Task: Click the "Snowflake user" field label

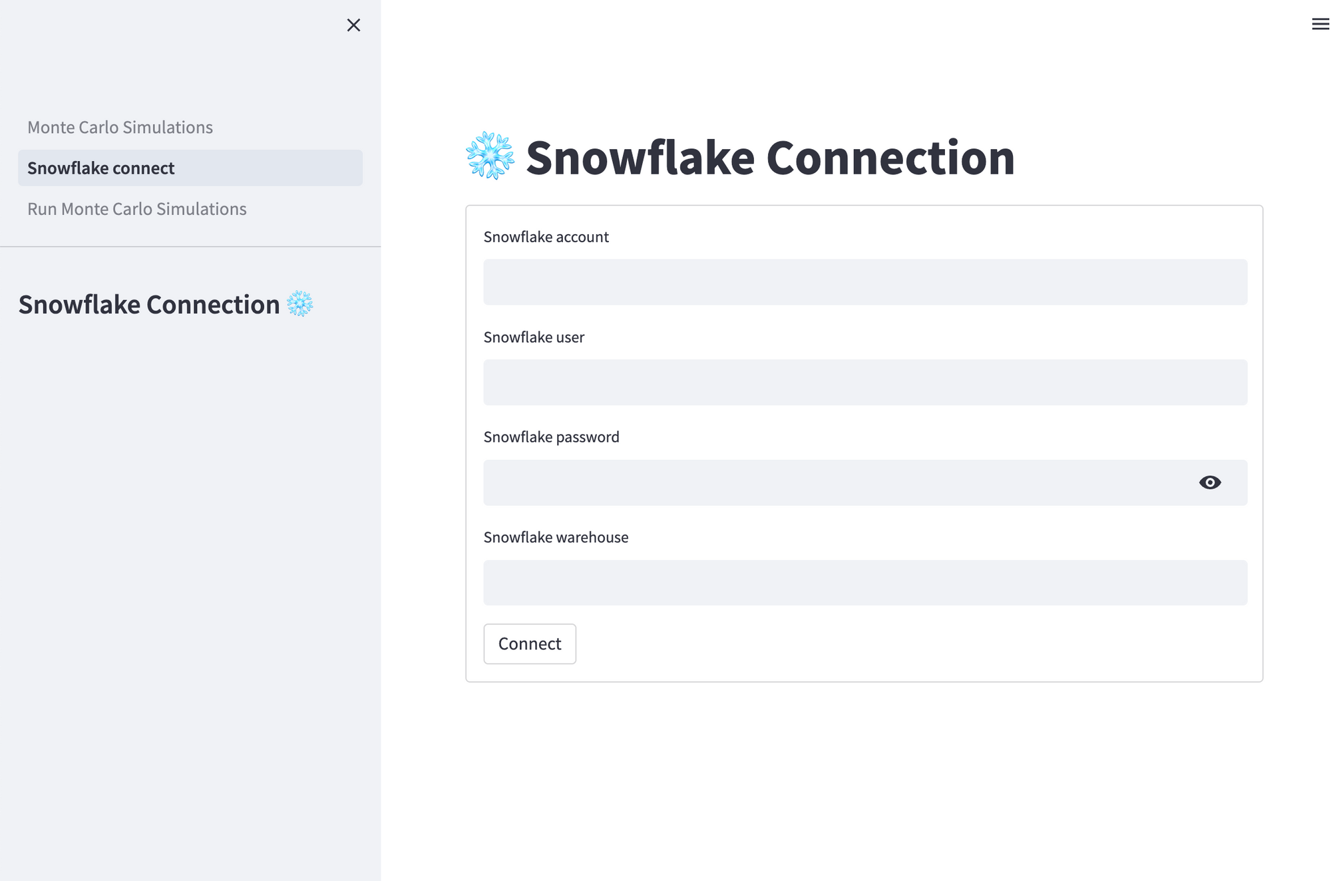Action: tap(534, 337)
